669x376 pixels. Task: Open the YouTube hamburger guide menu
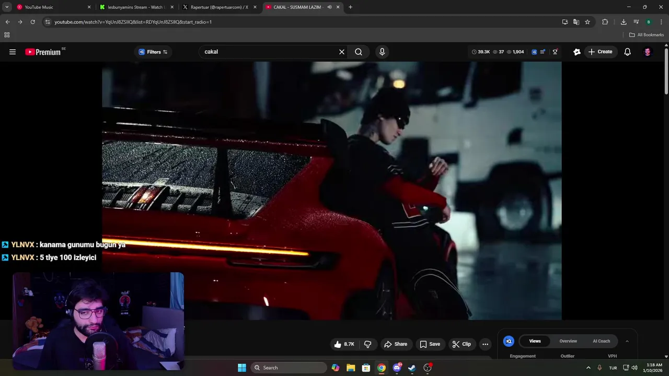coord(13,52)
